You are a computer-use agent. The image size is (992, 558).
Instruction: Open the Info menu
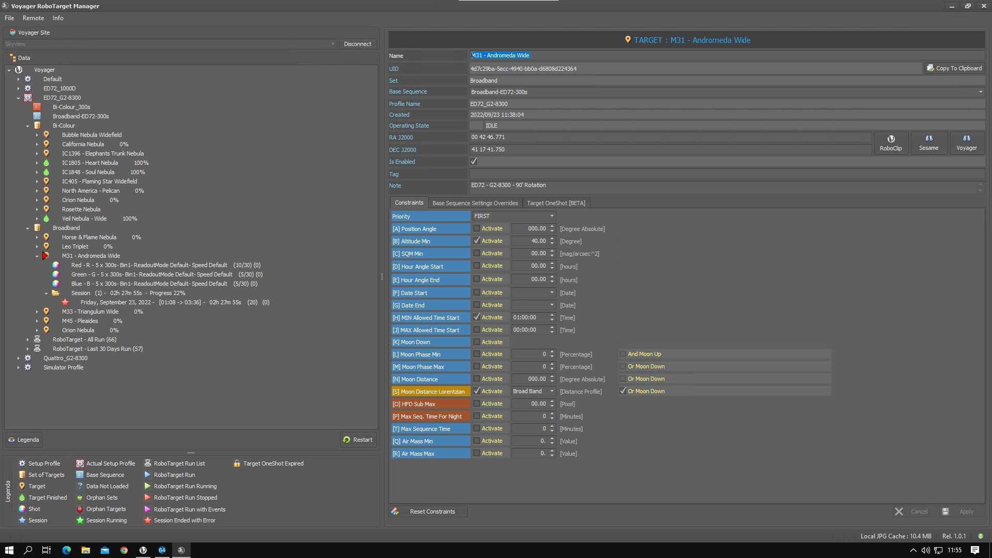[58, 18]
